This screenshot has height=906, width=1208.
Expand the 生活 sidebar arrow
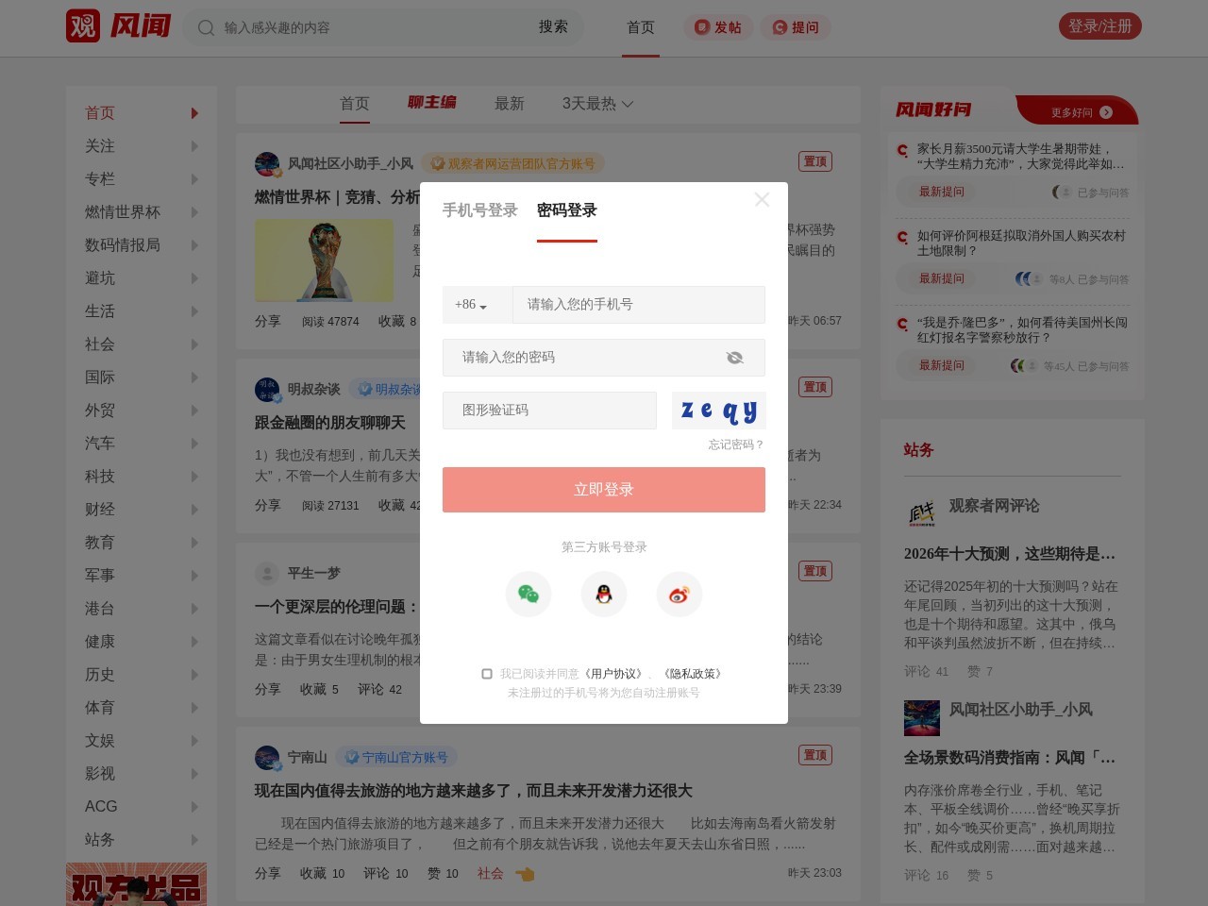(194, 311)
